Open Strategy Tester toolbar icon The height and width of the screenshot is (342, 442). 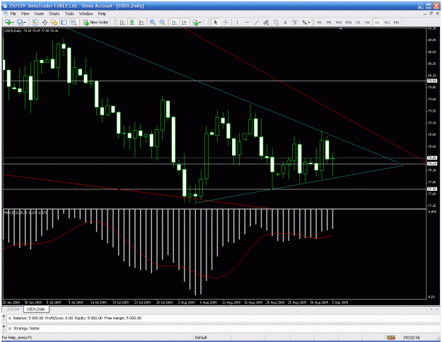pyautogui.click(x=74, y=22)
